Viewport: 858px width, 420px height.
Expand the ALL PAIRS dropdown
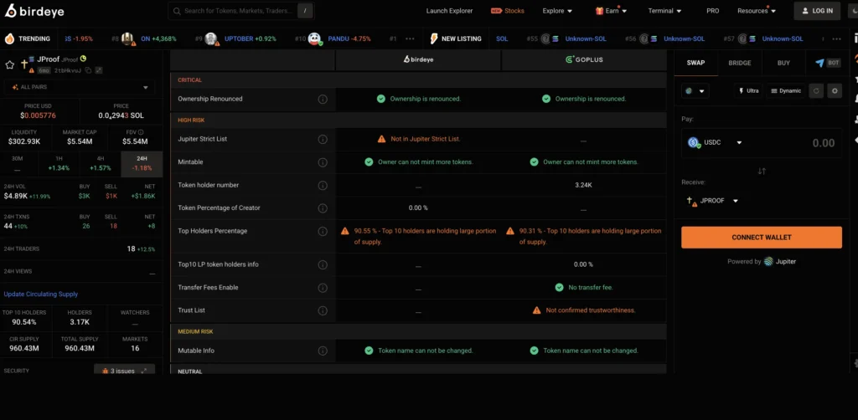80,87
